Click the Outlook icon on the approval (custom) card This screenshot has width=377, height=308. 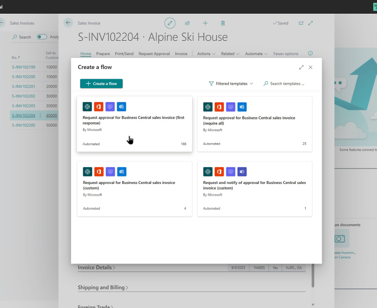pos(122,172)
